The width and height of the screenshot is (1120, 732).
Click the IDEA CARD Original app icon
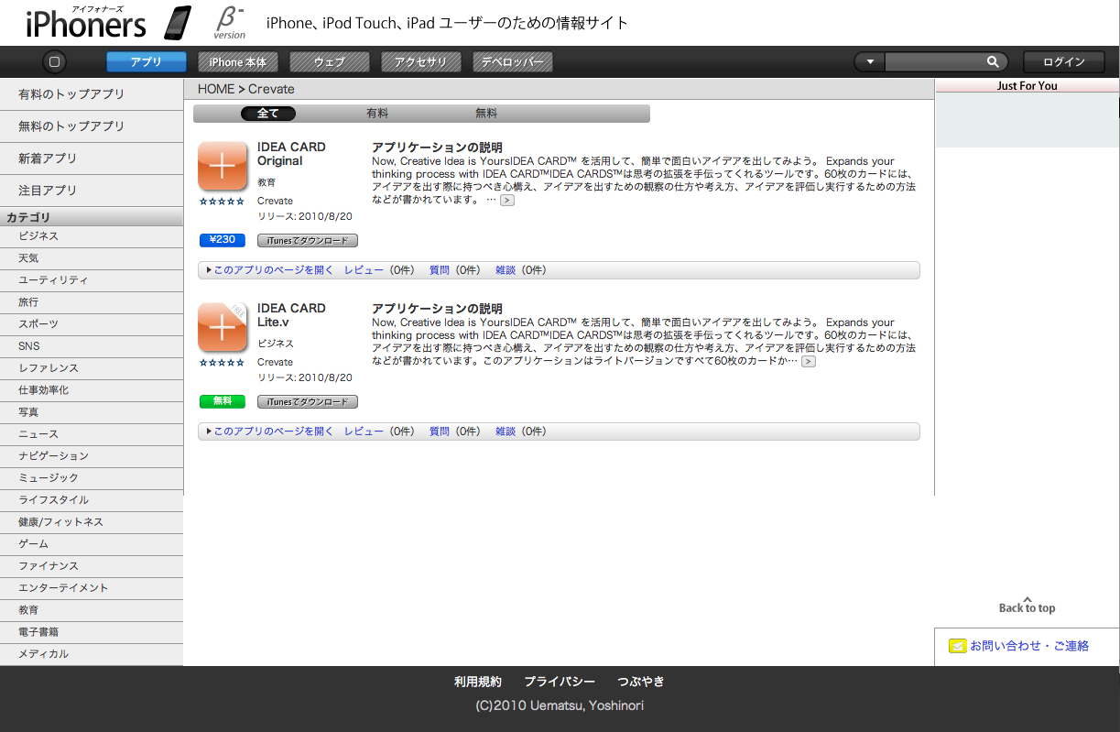pyautogui.click(x=223, y=167)
